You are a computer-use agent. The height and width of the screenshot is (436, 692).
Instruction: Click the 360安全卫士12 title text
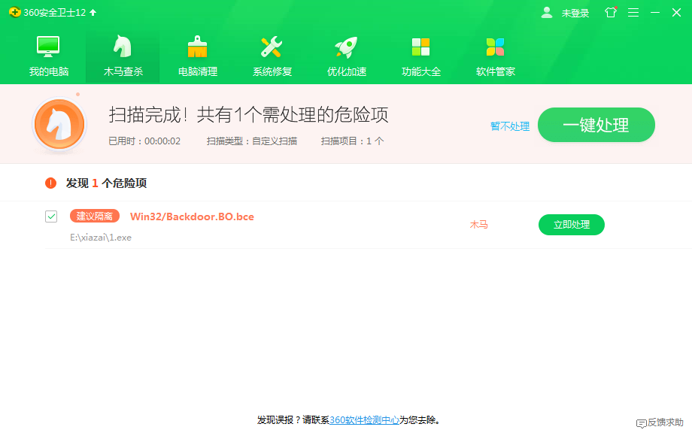click(55, 13)
